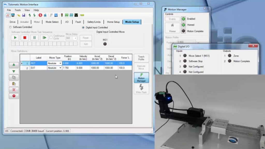Viewport: 265px width, 149px height.
Task: Select the Digital Input Controlled radio button
Action: pos(83,27)
